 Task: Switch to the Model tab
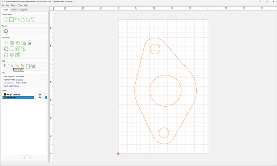pos(14,10)
